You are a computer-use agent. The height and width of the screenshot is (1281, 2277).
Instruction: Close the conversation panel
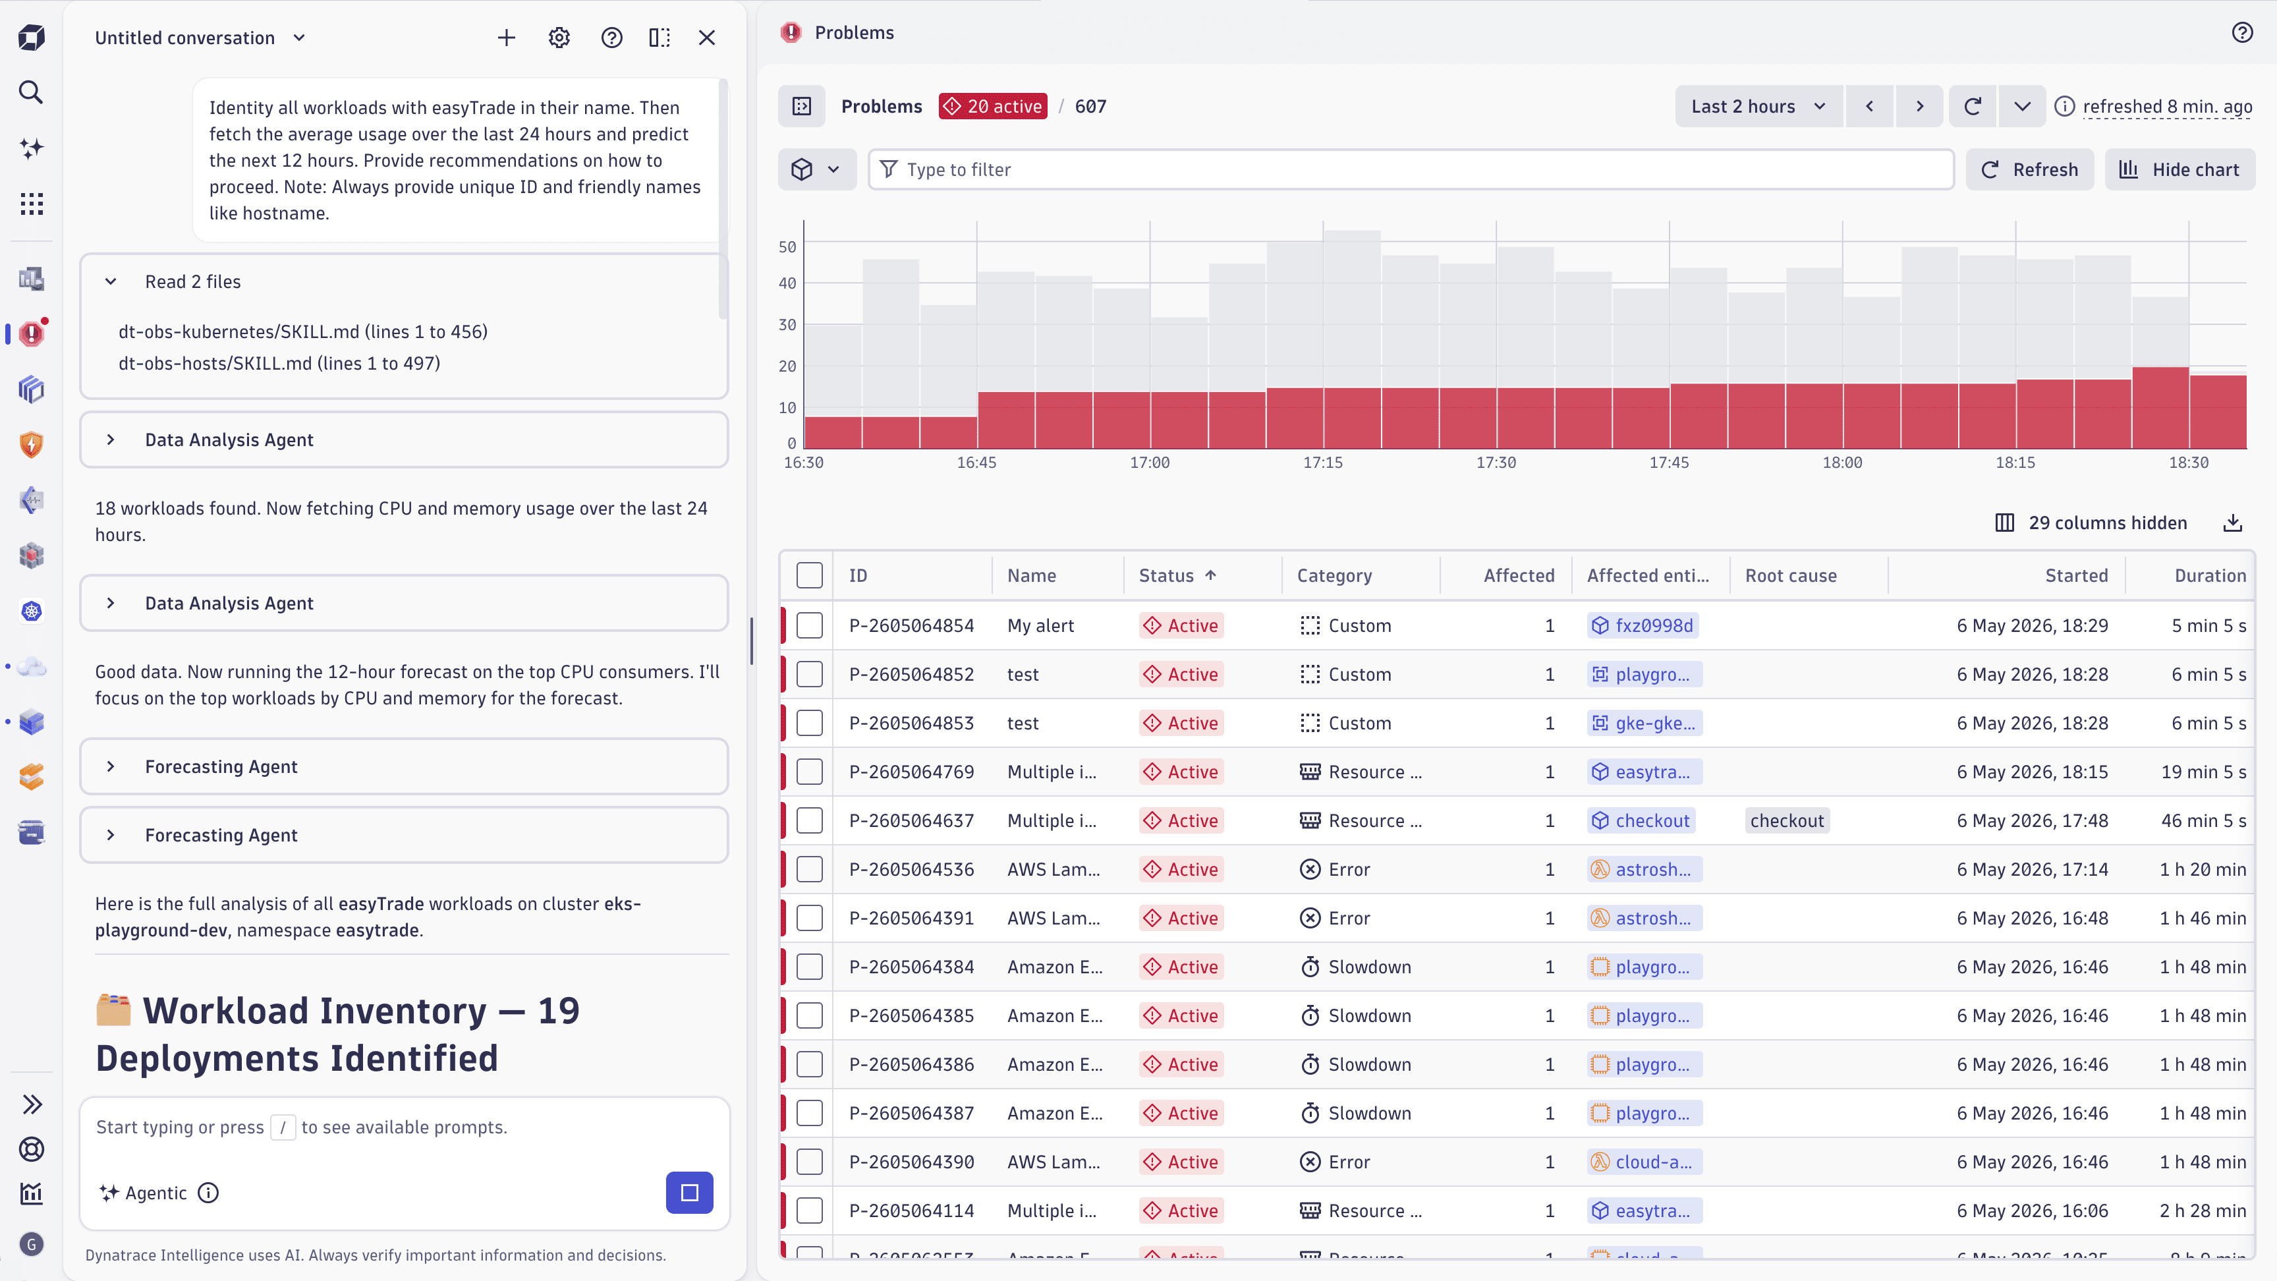pyautogui.click(x=707, y=37)
